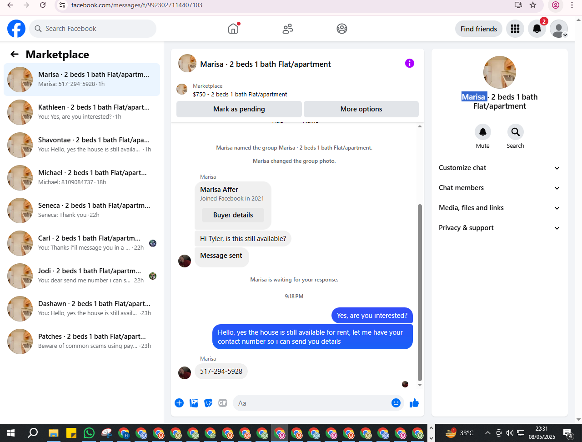
Task: Focus the Search Facebook field
Action: pyautogui.click(x=93, y=29)
